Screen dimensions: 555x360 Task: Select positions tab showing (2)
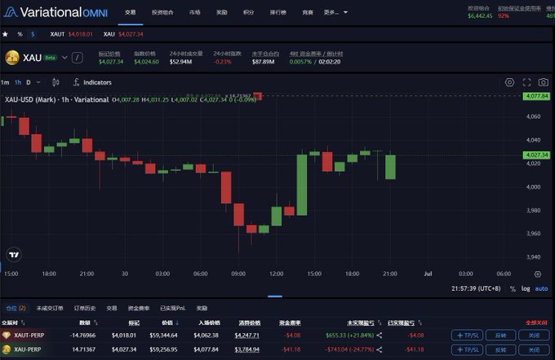(16, 309)
